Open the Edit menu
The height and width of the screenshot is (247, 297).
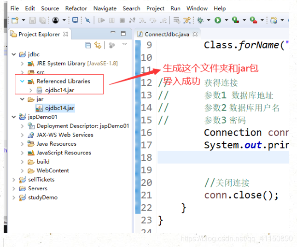click(x=30, y=8)
